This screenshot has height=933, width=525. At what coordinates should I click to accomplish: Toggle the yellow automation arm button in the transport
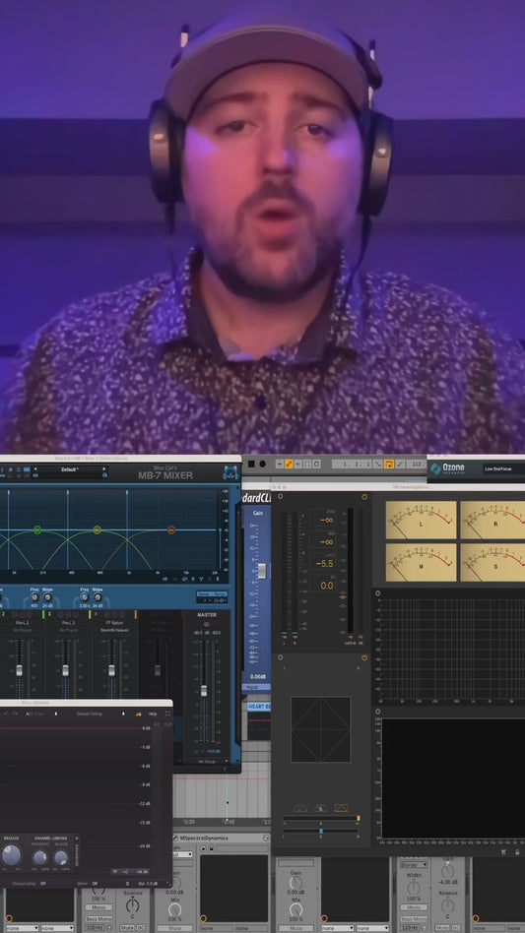coord(289,465)
